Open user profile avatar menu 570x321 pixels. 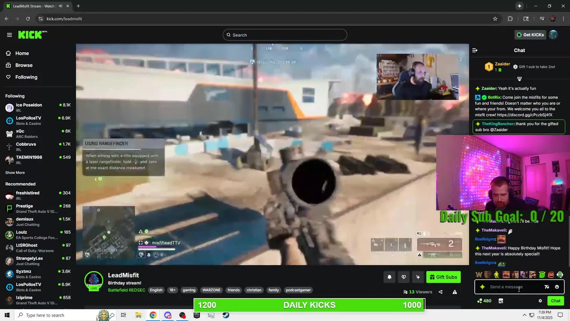tap(553, 35)
